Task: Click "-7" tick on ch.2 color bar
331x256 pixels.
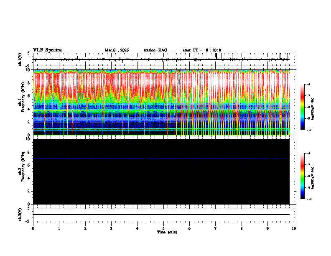Action: [308, 165]
